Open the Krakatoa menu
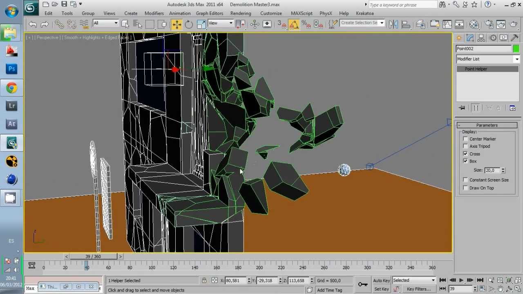 (x=365, y=13)
